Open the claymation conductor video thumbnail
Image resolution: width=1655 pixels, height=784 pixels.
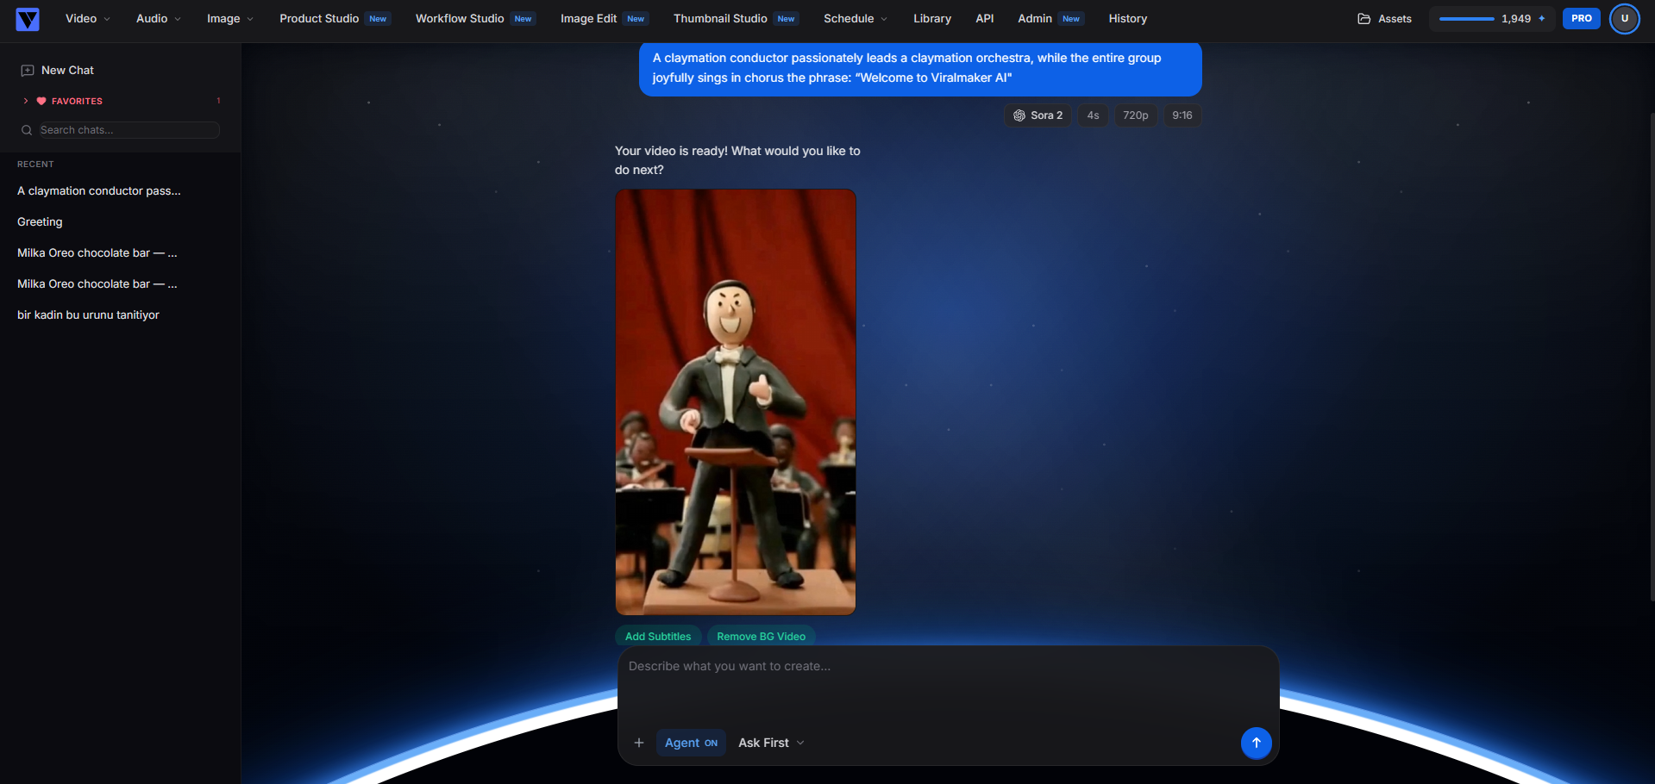(736, 402)
